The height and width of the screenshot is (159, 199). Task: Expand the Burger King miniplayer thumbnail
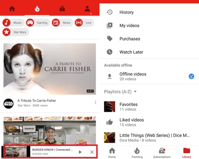(x=16, y=152)
